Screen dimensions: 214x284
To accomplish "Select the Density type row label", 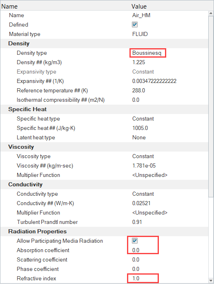I will (32, 53).
